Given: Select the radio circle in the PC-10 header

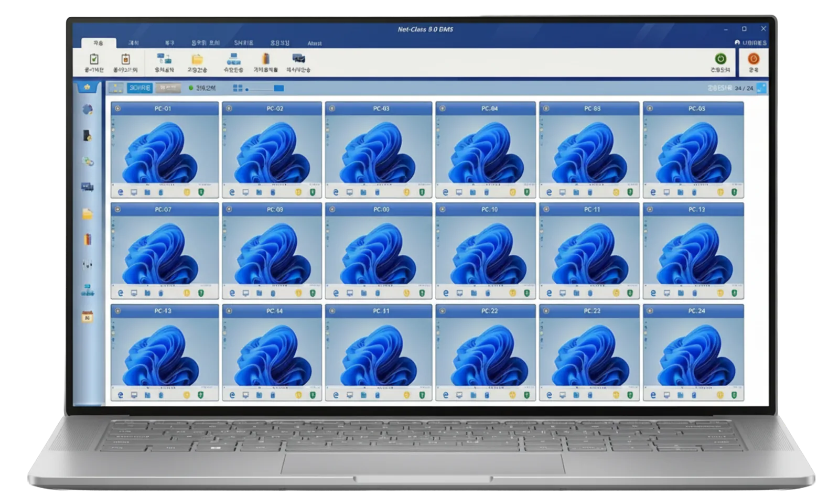Looking at the screenshot, I should [443, 209].
